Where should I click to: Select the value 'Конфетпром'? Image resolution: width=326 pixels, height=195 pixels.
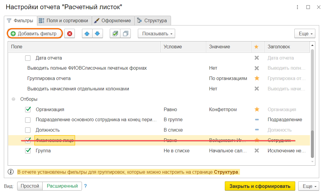tap(223, 109)
